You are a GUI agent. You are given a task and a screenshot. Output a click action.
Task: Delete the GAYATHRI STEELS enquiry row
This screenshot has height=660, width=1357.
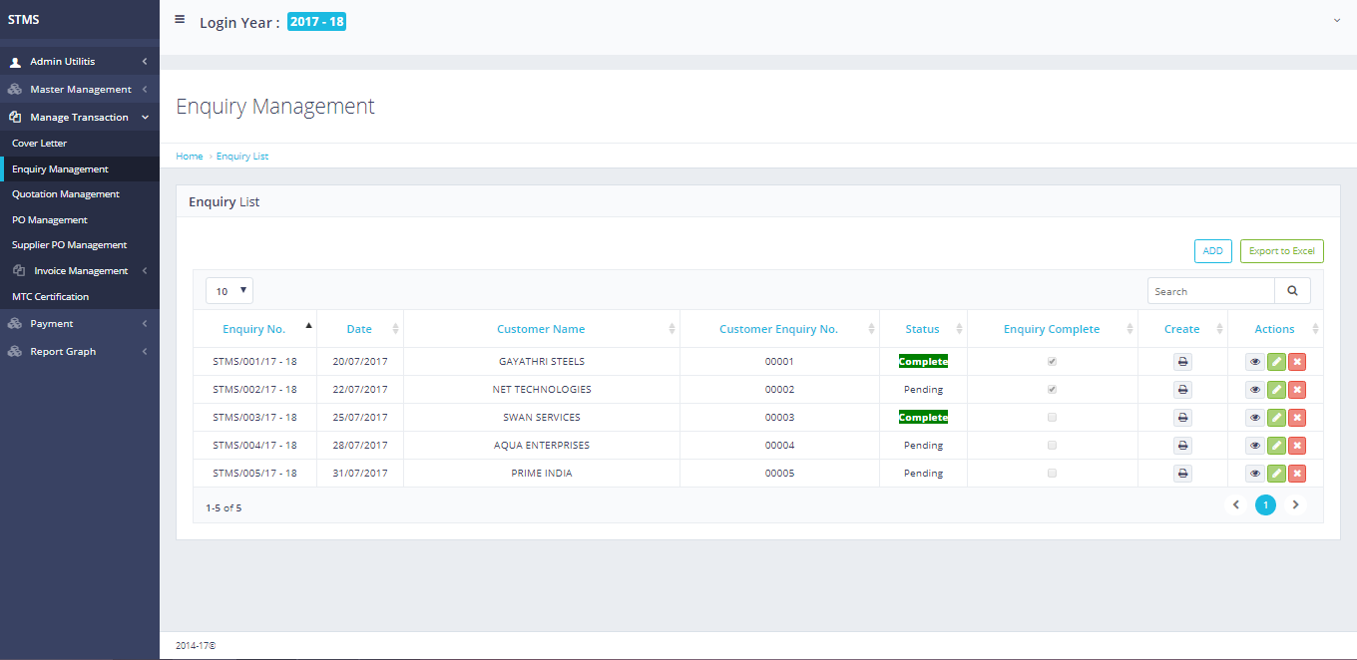(1297, 362)
